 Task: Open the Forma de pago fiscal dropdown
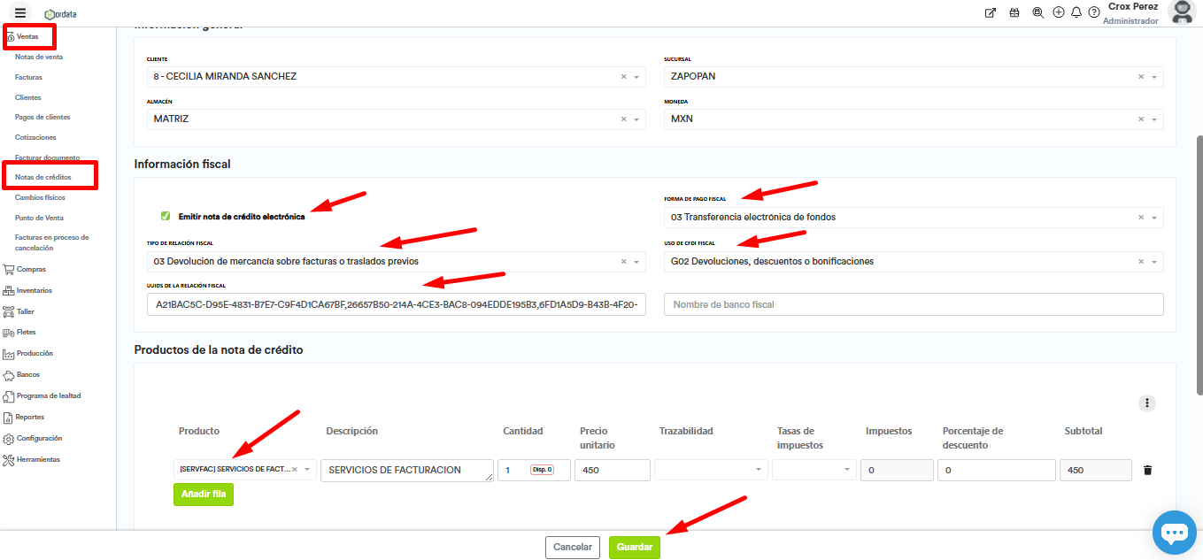pyautogui.click(x=1153, y=218)
